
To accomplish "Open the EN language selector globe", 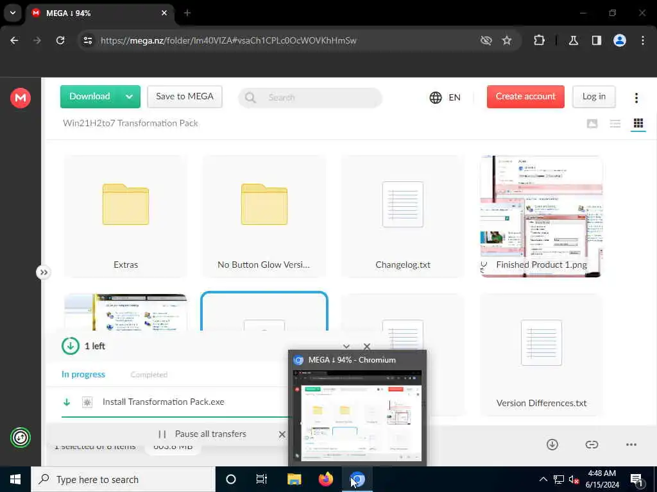I will tap(445, 97).
